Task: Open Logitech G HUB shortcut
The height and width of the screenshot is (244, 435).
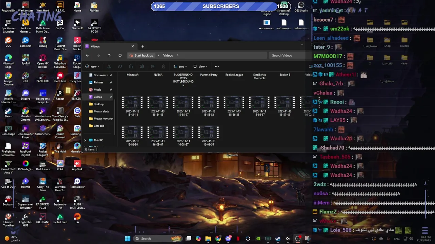Action: click(25, 220)
